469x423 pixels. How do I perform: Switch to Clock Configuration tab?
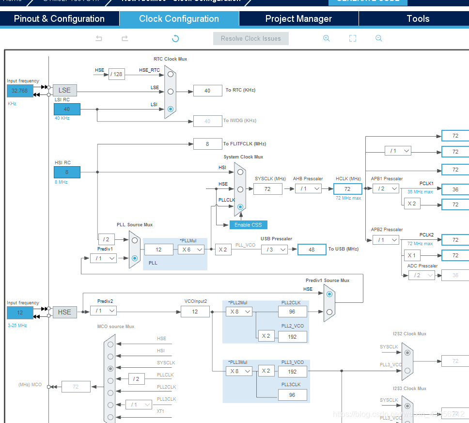pos(179,18)
